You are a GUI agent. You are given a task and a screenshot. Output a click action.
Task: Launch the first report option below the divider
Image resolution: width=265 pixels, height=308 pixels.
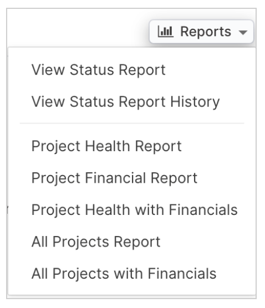132,146
